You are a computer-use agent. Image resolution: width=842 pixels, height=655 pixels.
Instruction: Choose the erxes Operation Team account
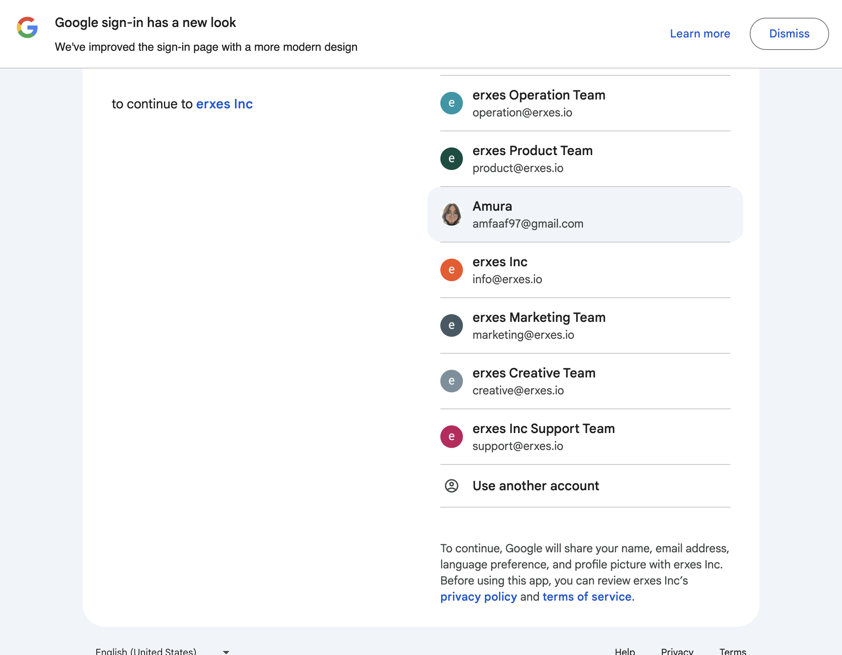coord(585,103)
